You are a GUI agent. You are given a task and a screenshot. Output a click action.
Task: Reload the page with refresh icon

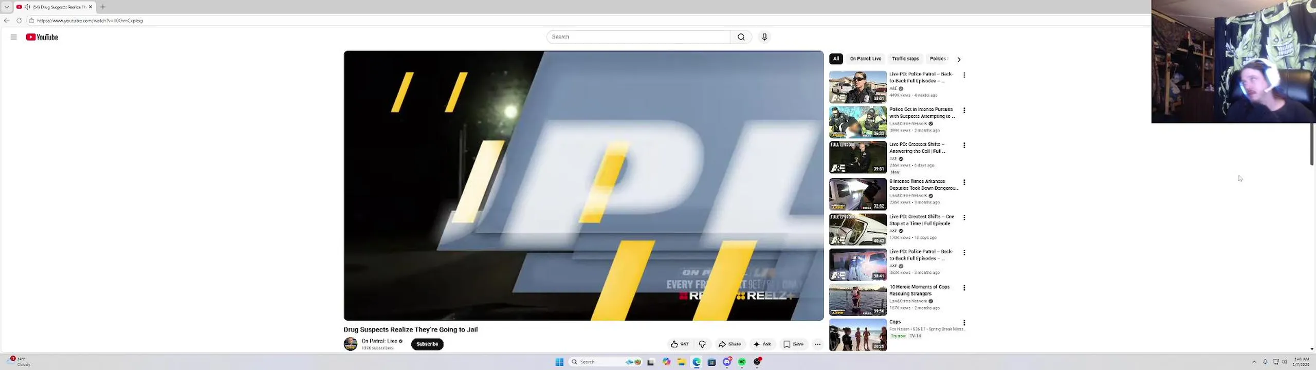click(x=19, y=21)
